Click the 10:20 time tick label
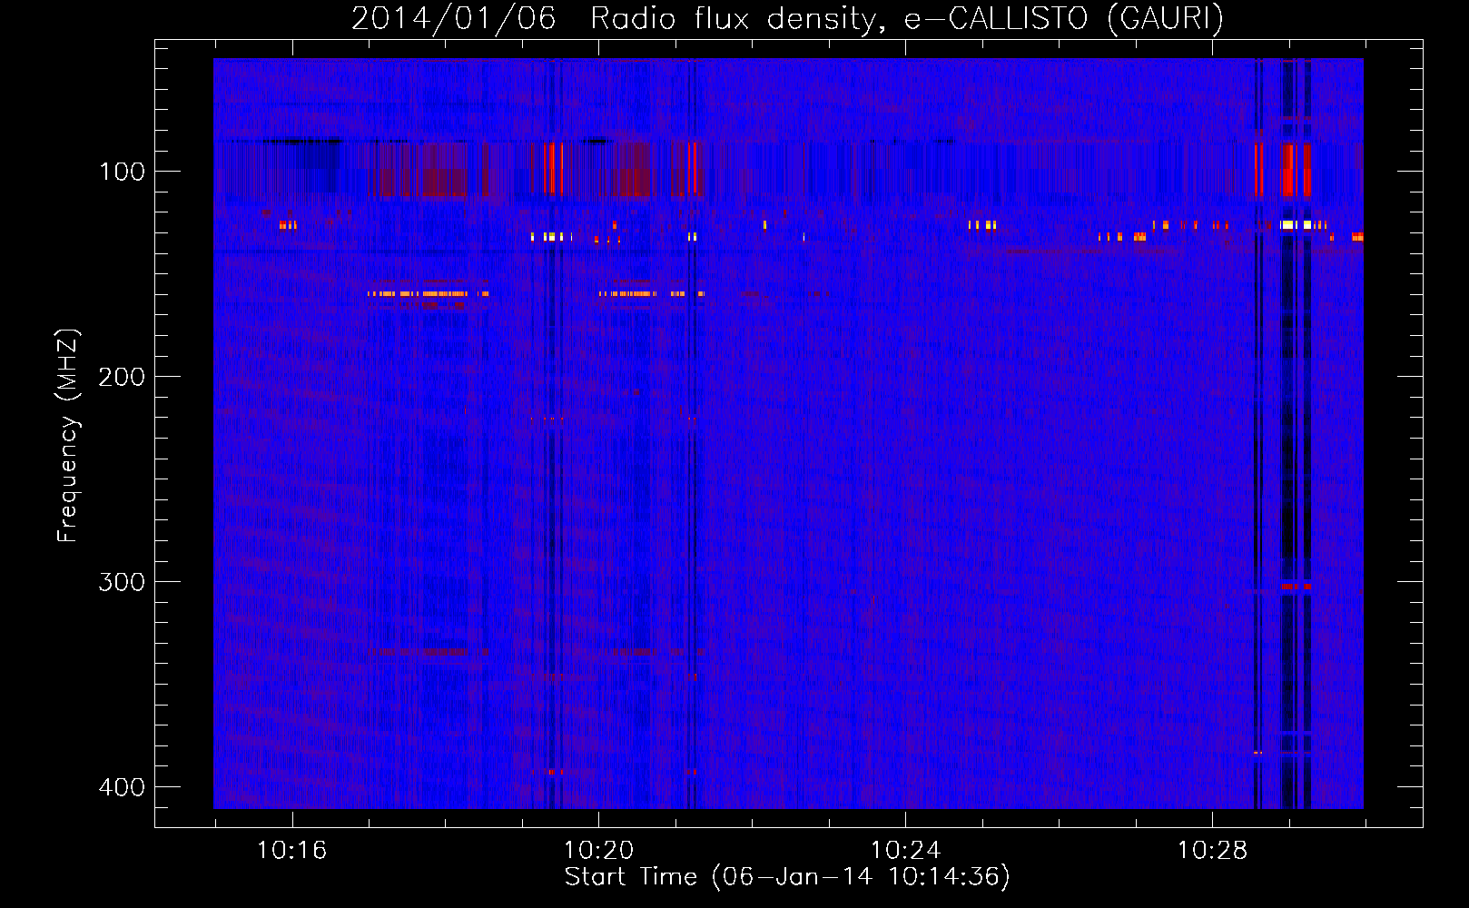 click(599, 851)
